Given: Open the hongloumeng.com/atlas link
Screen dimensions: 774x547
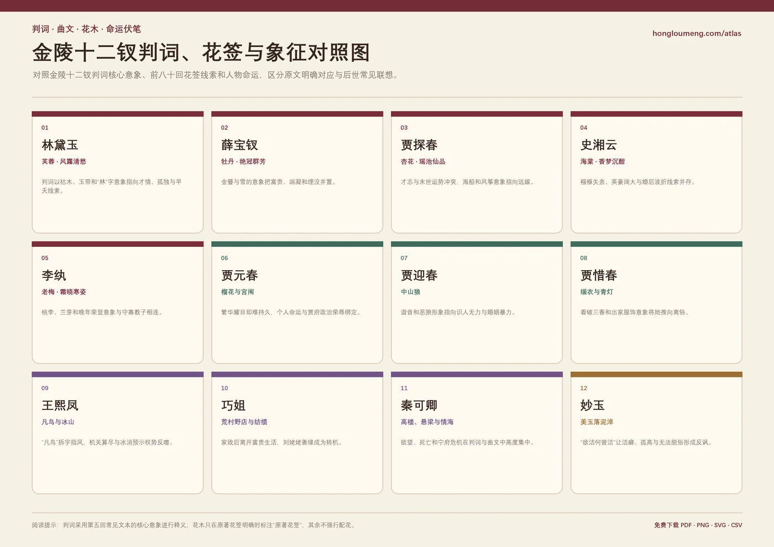Looking at the screenshot, I should click(697, 33).
